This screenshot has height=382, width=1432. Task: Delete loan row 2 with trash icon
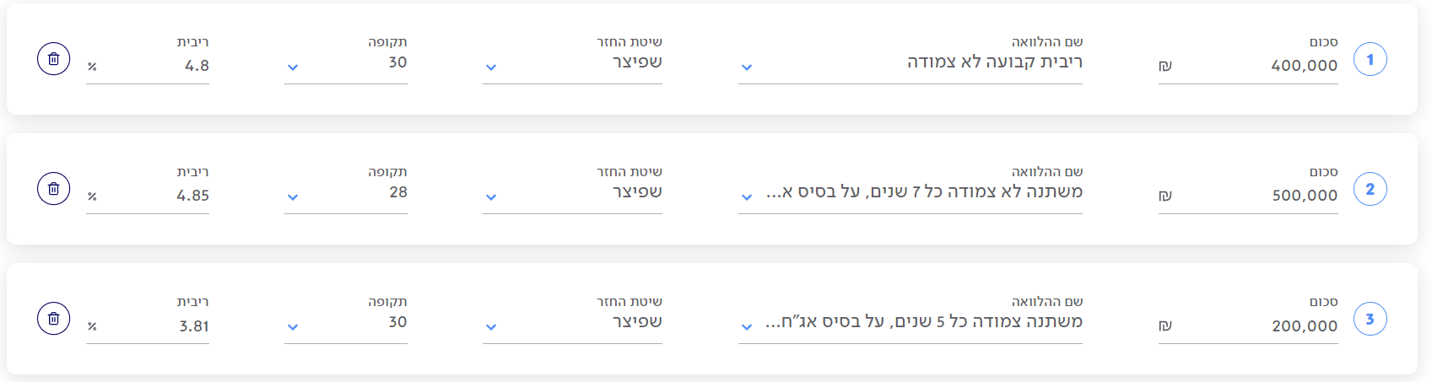[53, 189]
